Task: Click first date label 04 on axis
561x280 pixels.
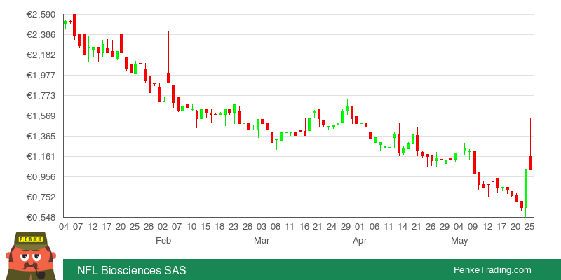Action: (64, 226)
